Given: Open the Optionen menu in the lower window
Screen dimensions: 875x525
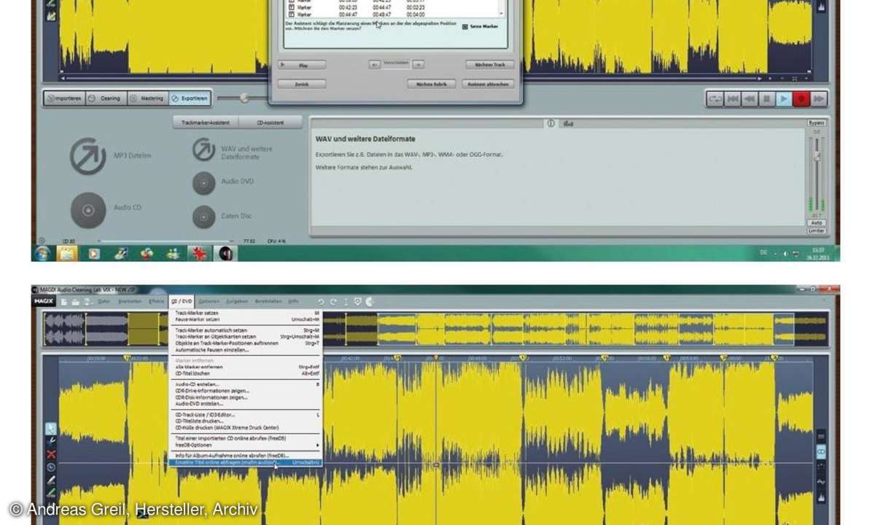Looking at the screenshot, I should tap(209, 300).
